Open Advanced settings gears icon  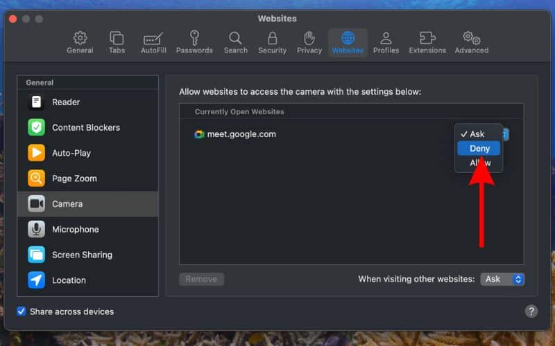[472, 42]
